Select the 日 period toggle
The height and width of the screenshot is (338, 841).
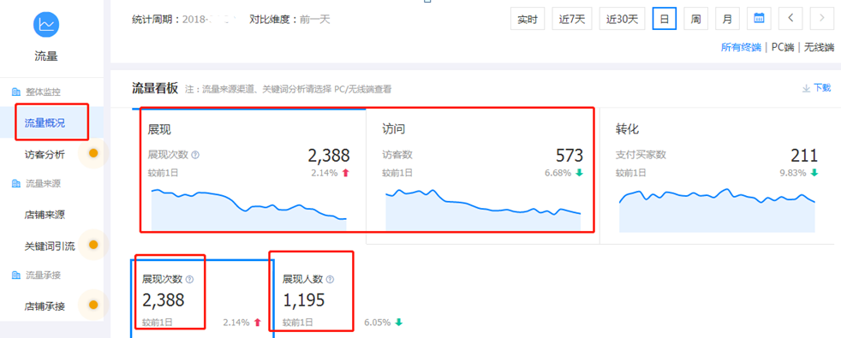click(x=664, y=18)
